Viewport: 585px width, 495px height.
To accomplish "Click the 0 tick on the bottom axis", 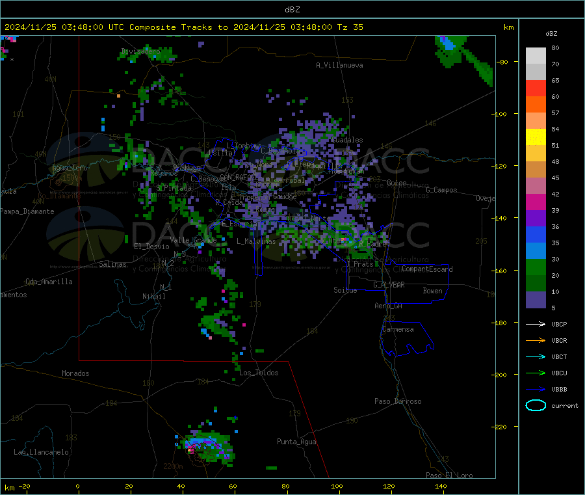I will 77,486.
